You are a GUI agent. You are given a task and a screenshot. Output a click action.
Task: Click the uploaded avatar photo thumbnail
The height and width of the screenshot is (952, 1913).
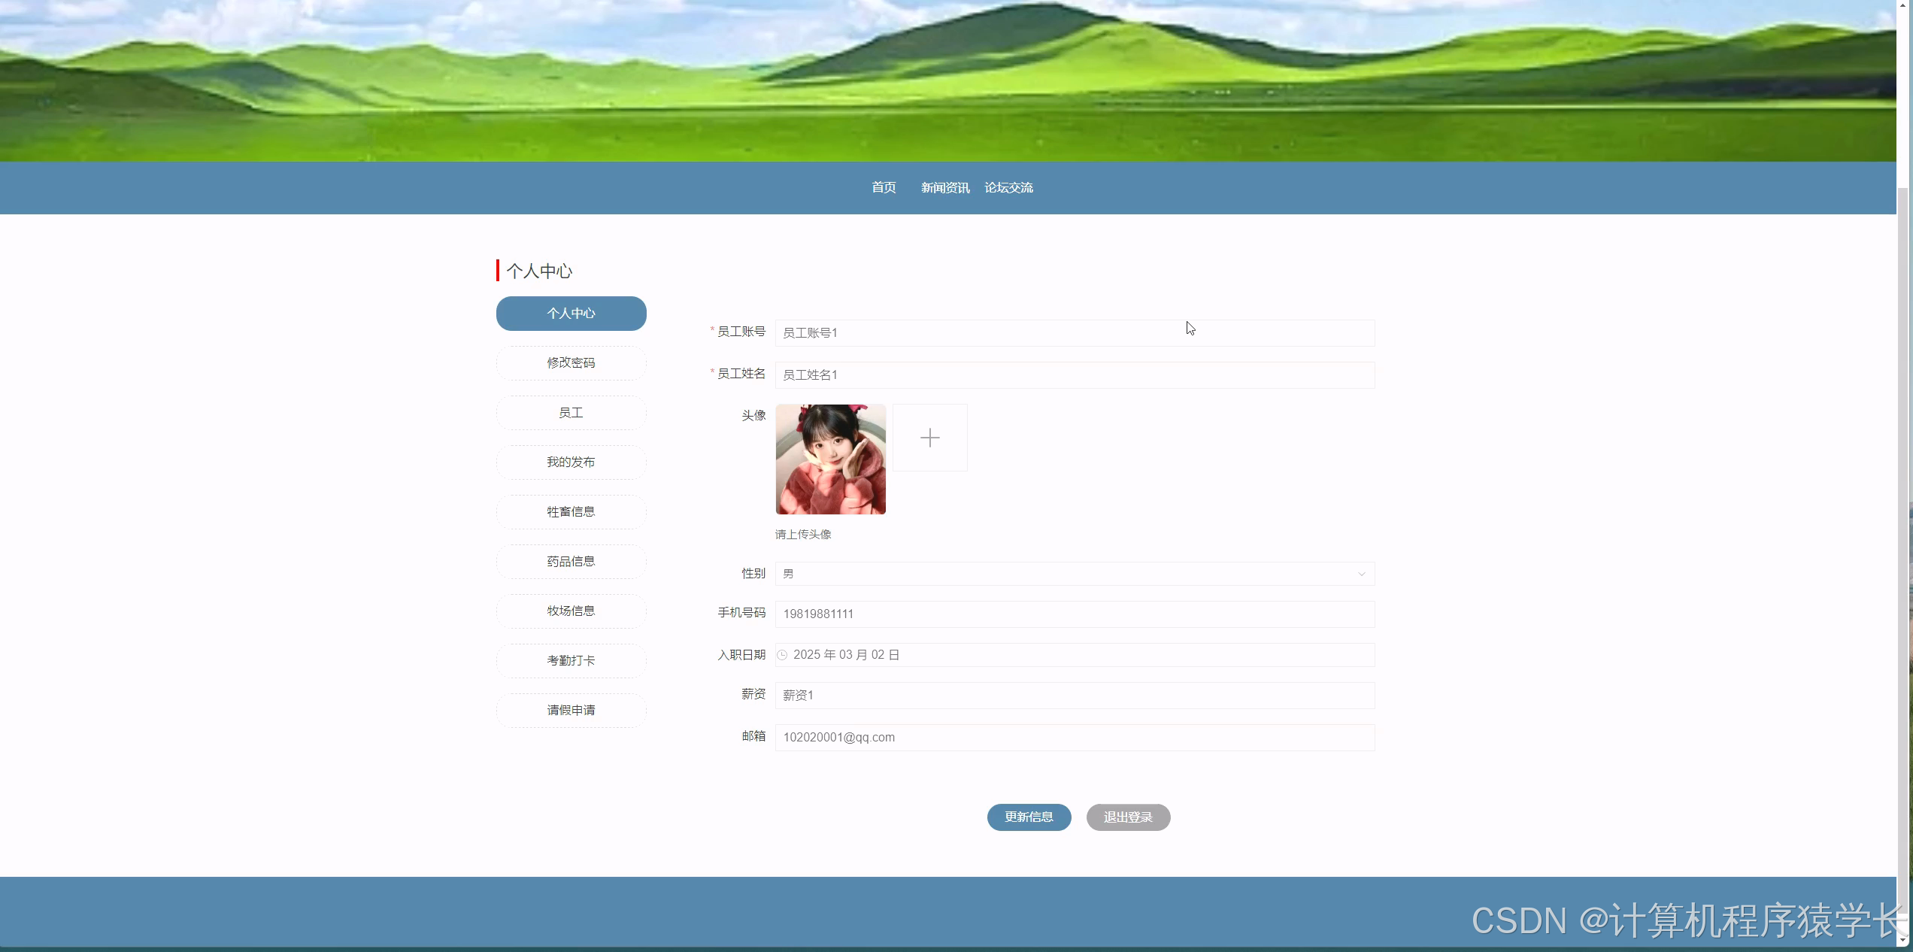(830, 459)
